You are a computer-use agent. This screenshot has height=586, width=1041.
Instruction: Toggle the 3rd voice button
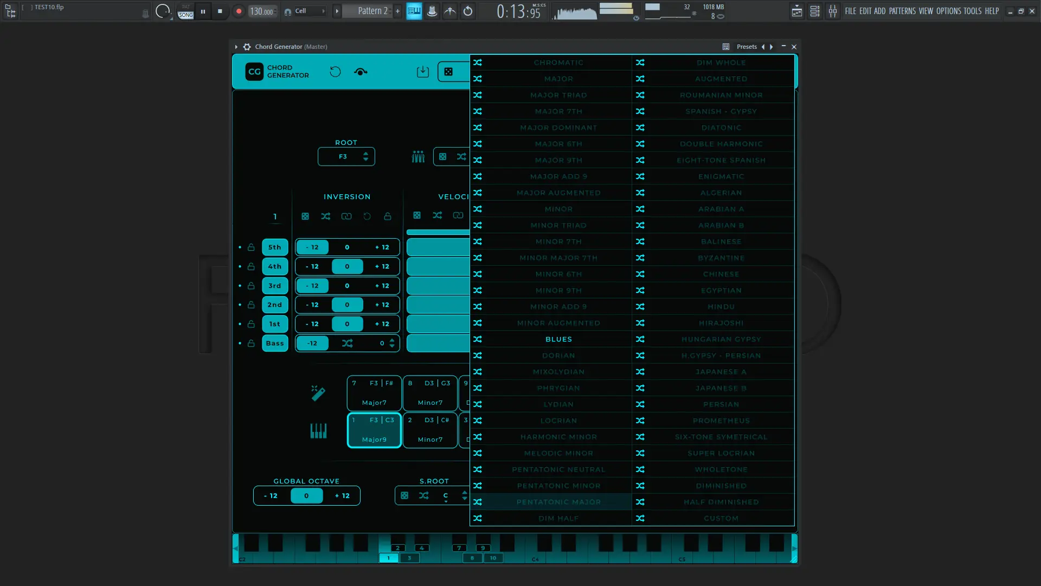click(x=275, y=286)
